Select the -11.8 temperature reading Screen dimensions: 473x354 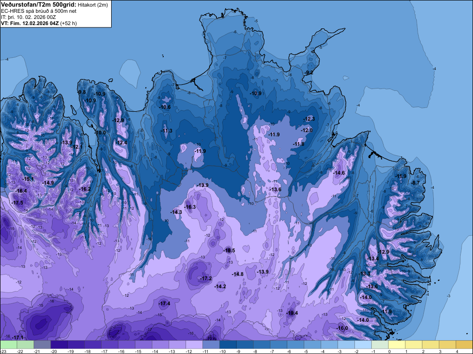click(299, 144)
